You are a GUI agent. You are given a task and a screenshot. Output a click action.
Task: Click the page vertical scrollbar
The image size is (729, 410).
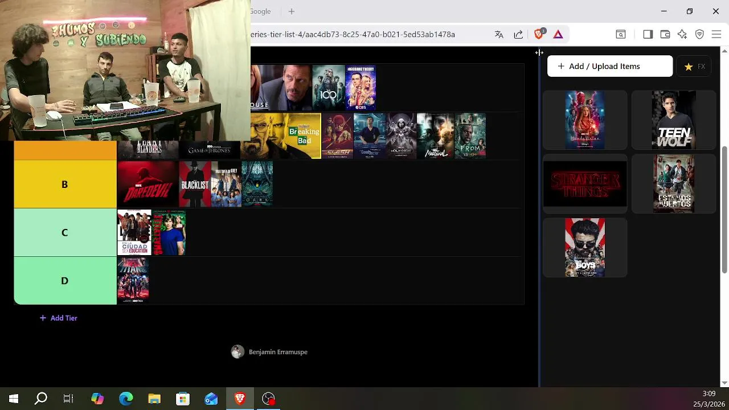pos(724,210)
